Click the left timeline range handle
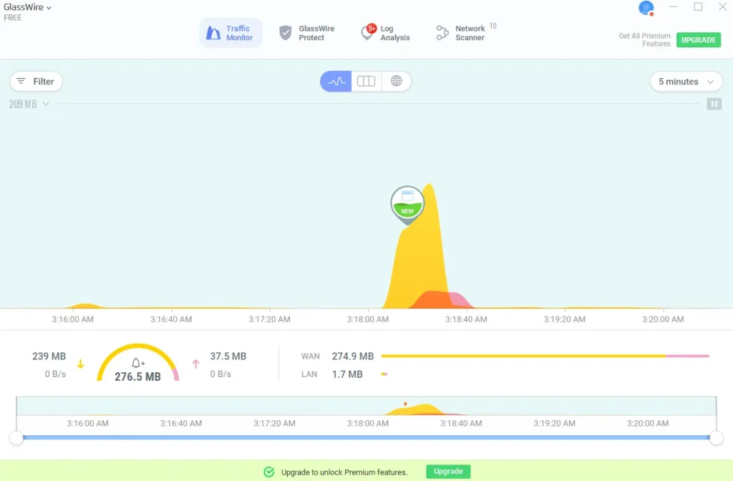 (x=16, y=438)
